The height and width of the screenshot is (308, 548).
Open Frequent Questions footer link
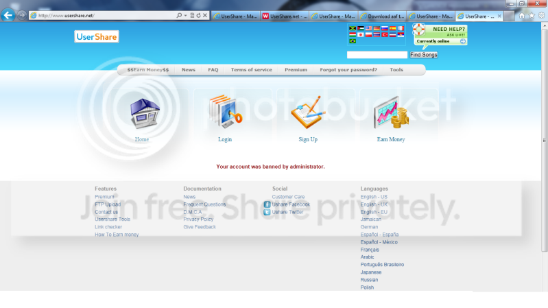[x=204, y=204]
